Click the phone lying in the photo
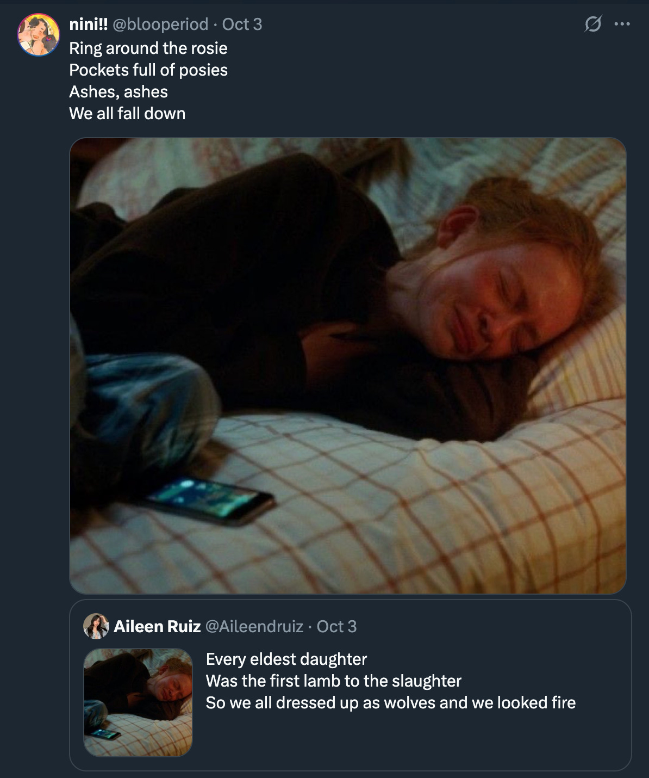Image resolution: width=649 pixels, height=778 pixels. (209, 499)
